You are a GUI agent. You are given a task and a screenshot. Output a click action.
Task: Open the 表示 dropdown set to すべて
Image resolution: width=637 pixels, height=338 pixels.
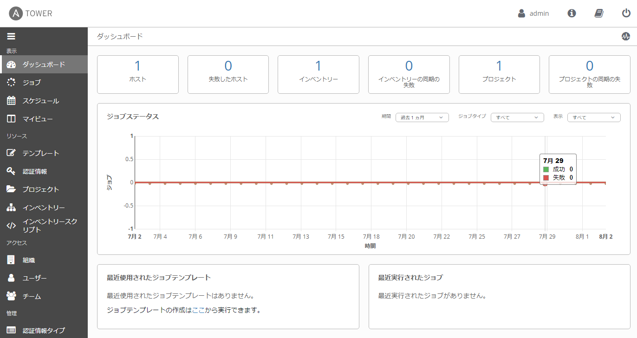(593, 117)
